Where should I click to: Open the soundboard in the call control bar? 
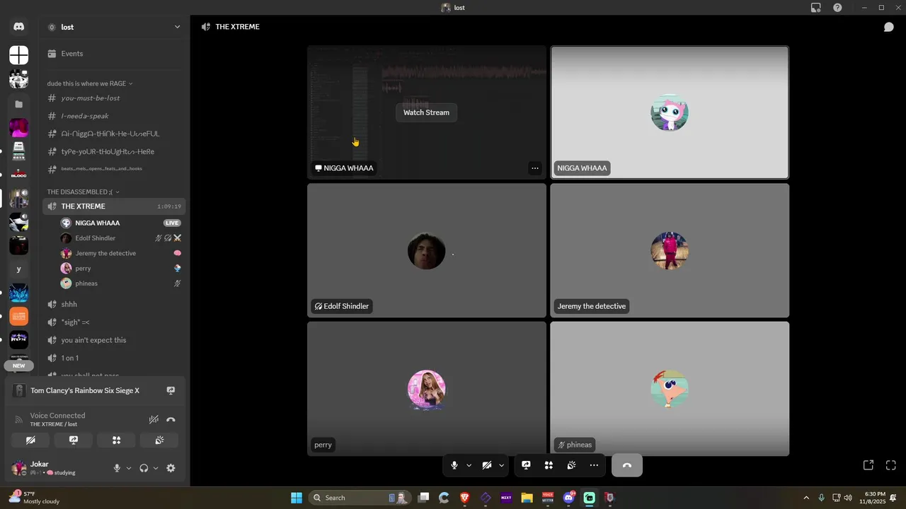(x=571, y=465)
